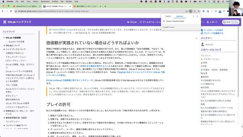Toggle Always Translate English checkbox
The height and width of the screenshot is (137, 243).
click(164, 21)
